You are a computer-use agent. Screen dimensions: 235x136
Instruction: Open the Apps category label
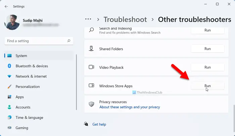[19, 97]
